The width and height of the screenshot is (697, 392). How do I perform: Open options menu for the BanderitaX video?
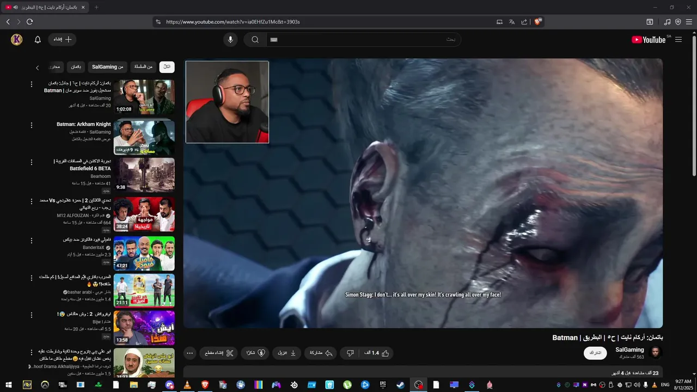click(x=32, y=241)
